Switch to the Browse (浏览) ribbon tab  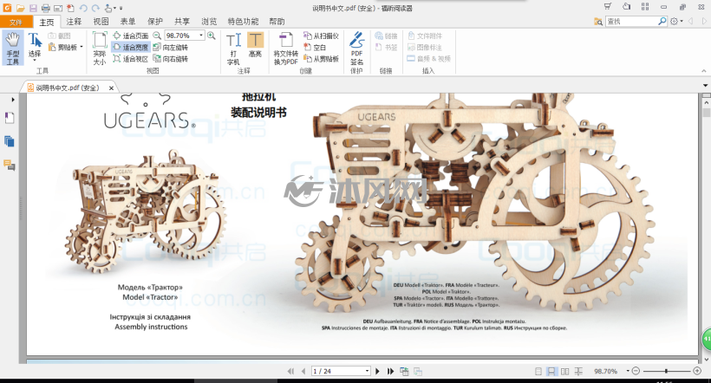209,22
